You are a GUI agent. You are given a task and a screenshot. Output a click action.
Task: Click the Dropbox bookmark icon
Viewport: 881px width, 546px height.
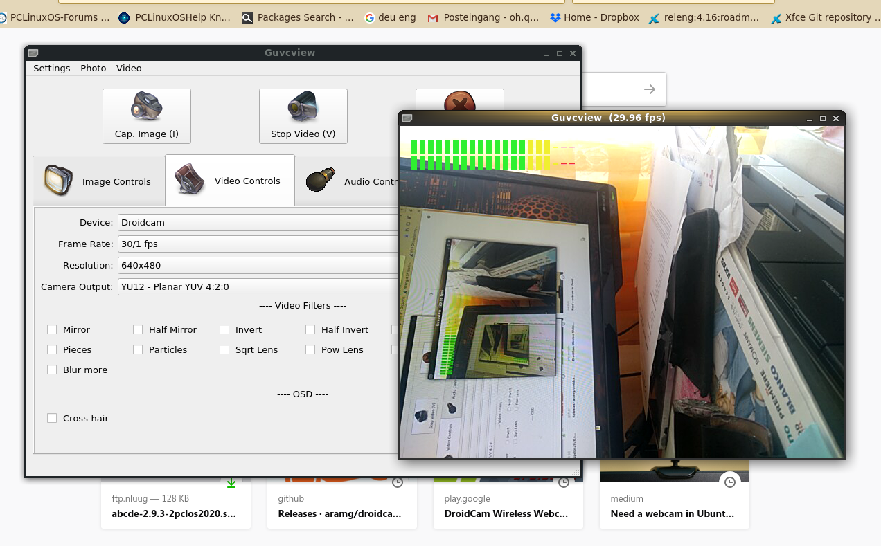[x=555, y=17]
